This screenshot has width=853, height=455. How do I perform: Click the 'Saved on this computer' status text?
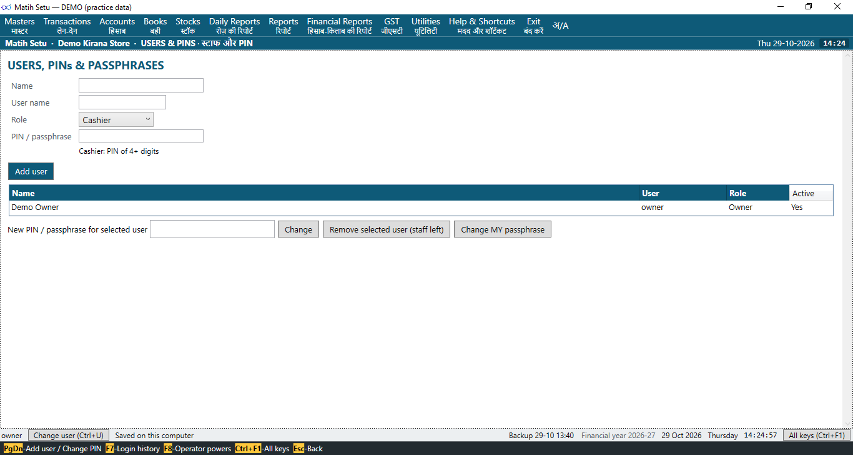pos(154,436)
